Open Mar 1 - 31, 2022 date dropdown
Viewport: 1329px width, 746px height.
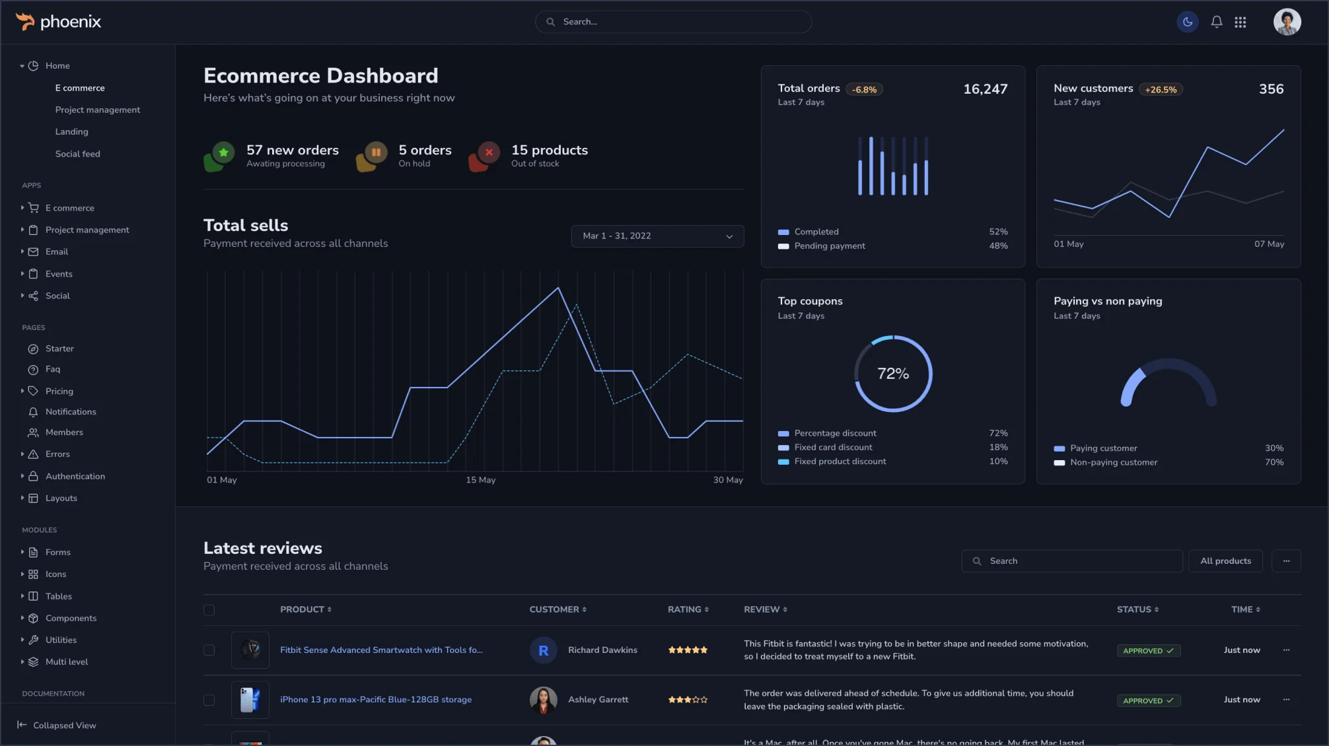(657, 236)
